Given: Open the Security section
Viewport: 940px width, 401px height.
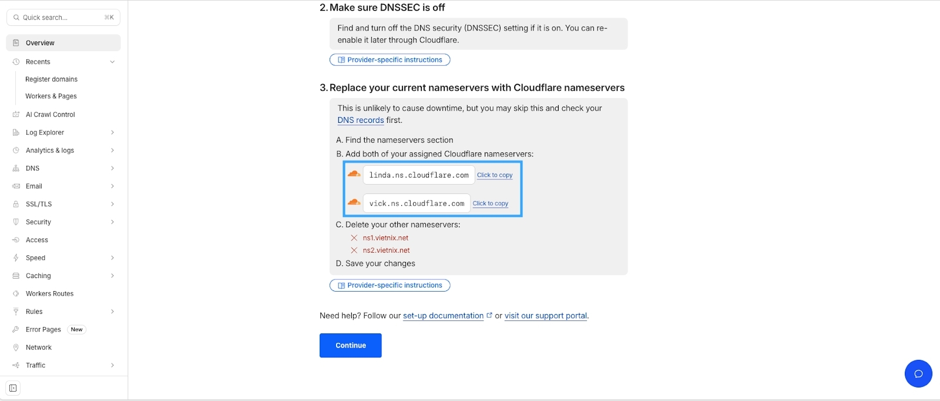Looking at the screenshot, I should [38, 222].
